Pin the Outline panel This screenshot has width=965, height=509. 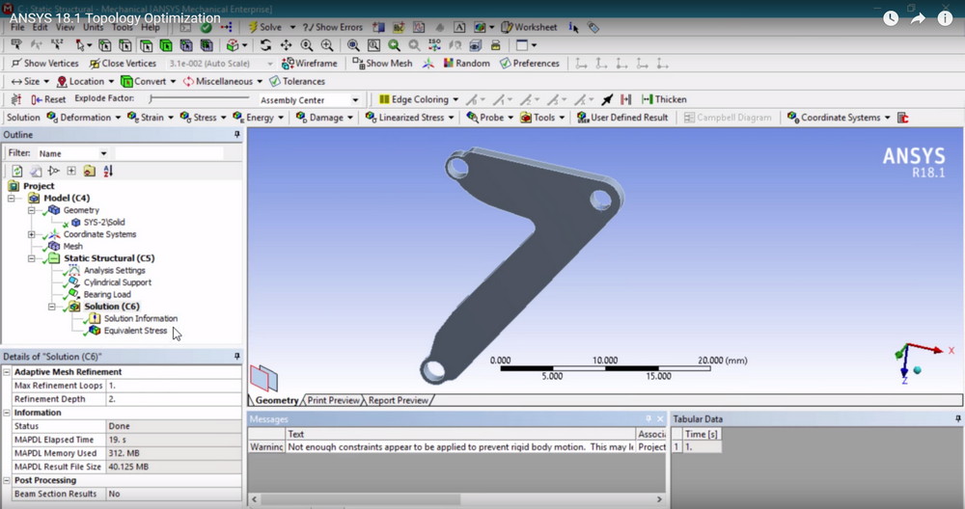point(237,134)
